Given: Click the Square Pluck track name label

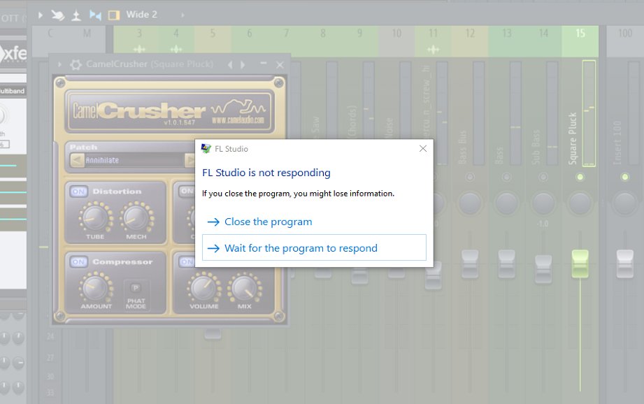Looking at the screenshot, I should coord(572,138).
